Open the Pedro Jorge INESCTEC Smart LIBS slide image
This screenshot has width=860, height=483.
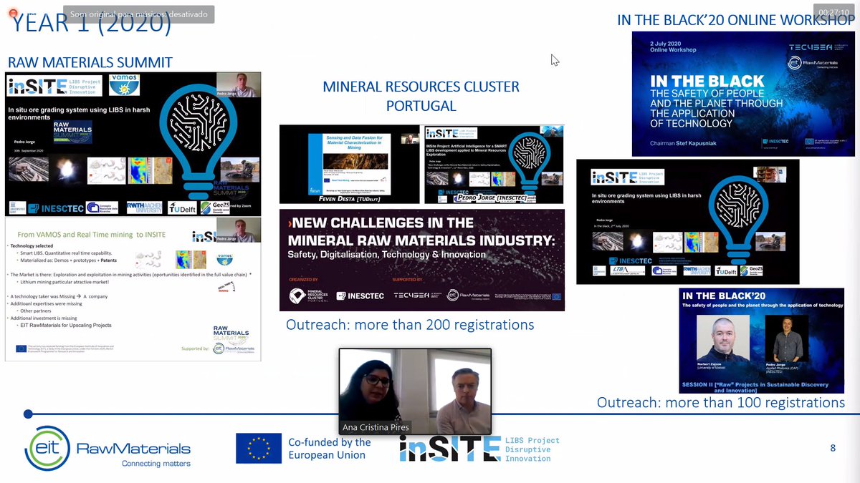pos(494,164)
